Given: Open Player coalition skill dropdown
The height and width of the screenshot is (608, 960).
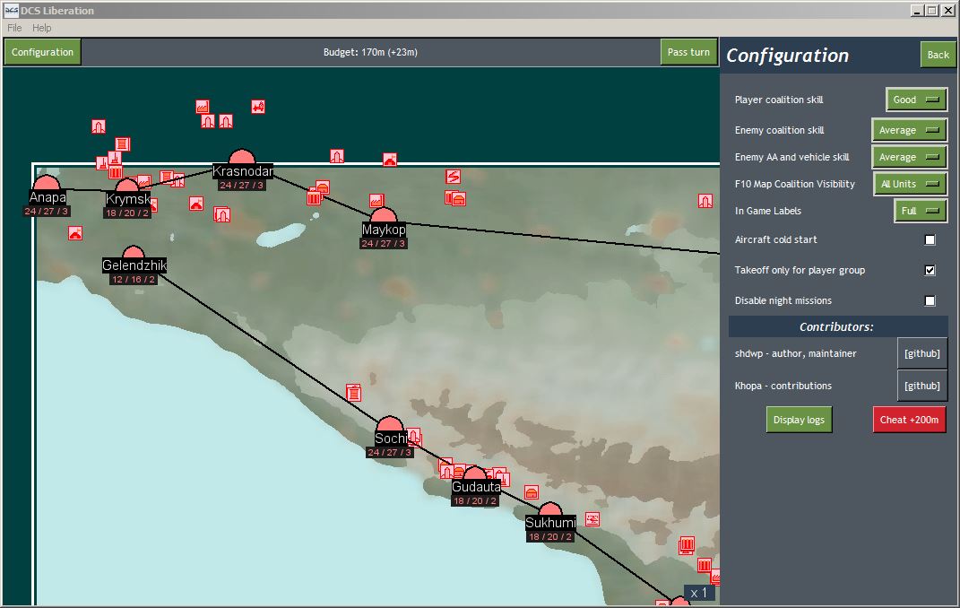Looking at the screenshot, I should (917, 100).
